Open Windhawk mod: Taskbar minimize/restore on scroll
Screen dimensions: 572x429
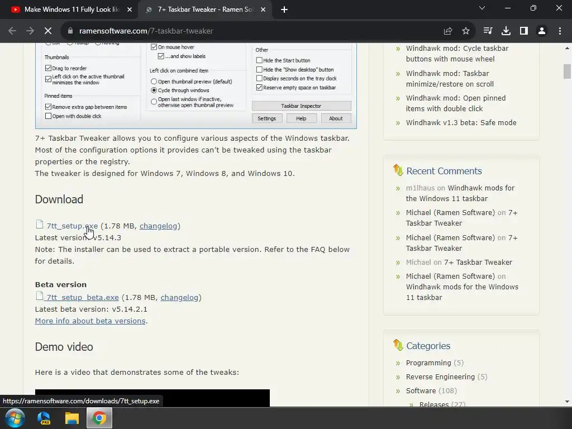[450, 79]
